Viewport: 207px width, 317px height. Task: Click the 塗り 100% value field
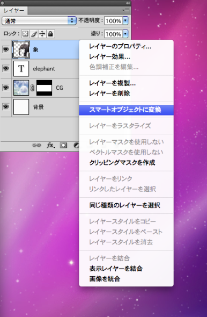[x=113, y=34]
